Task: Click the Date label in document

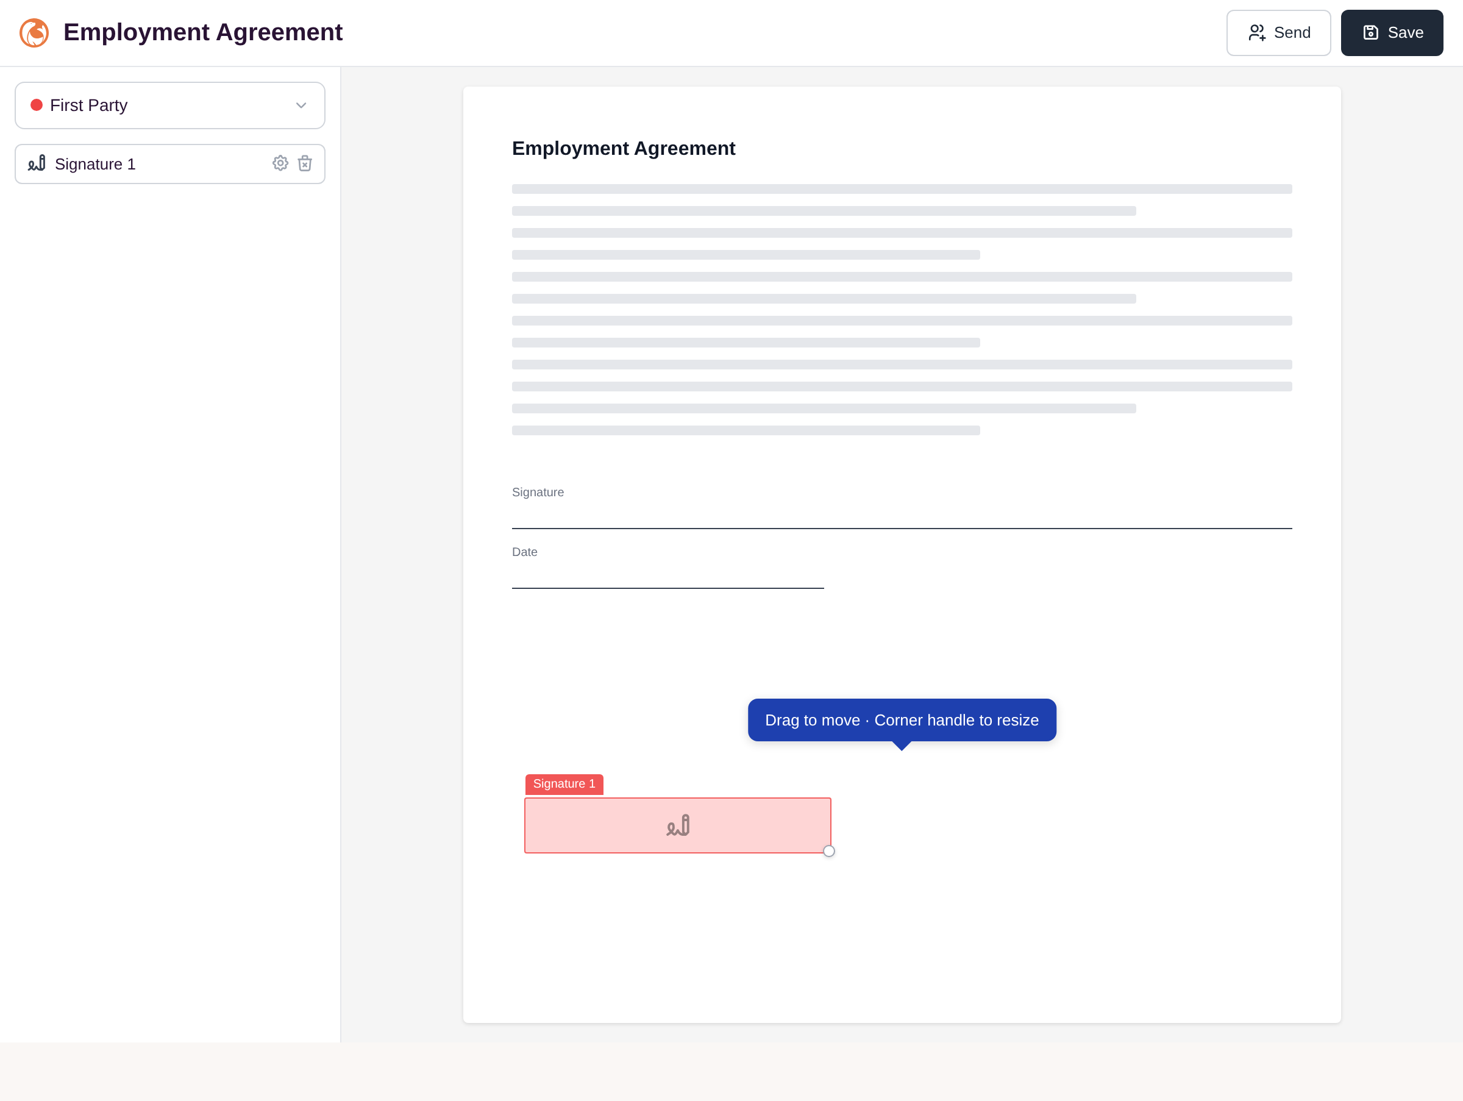Action: (524, 552)
